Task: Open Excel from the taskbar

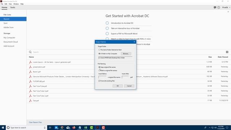Action: (x=86, y=127)
